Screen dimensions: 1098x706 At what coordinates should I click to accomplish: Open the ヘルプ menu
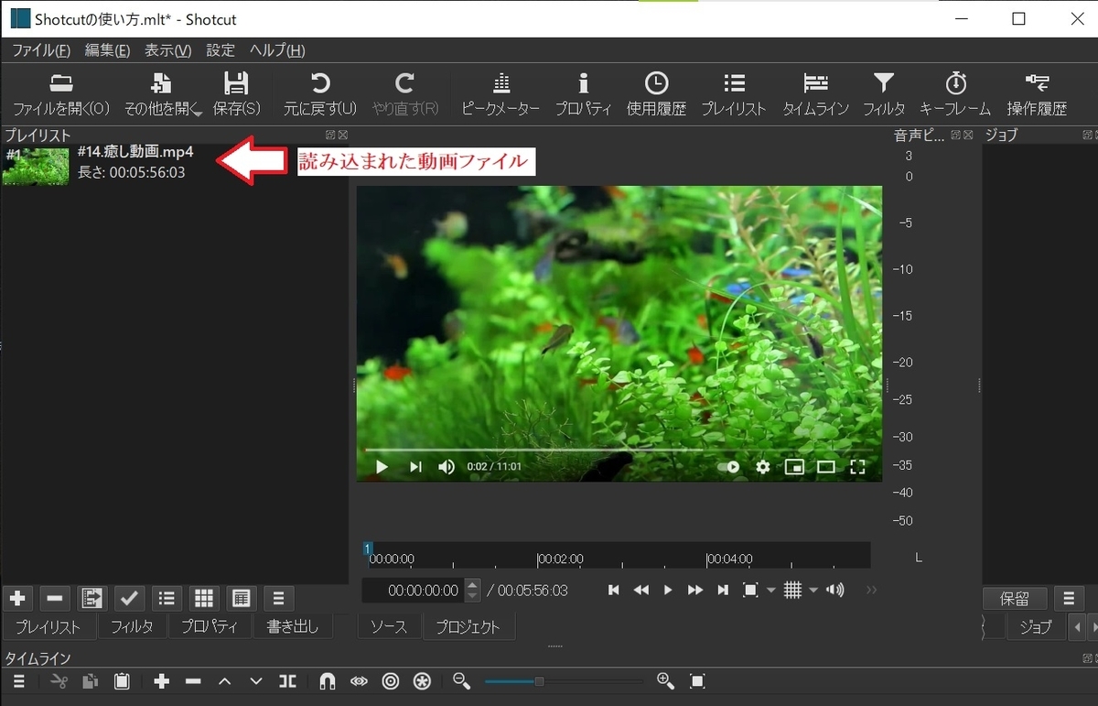click(277, 50)
